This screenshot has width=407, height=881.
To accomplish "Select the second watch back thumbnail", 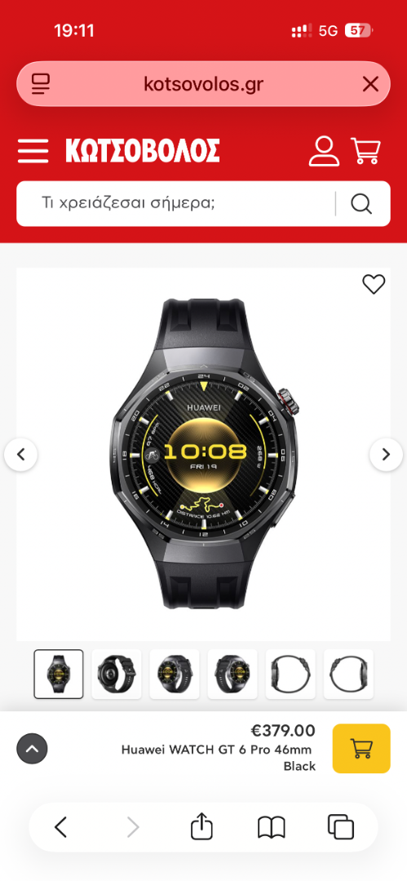I will pyautogui.click(x=117, y=674).
